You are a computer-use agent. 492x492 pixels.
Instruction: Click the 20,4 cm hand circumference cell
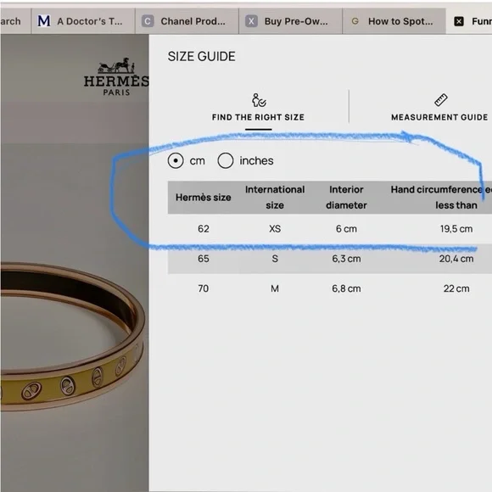pos(456,259)
